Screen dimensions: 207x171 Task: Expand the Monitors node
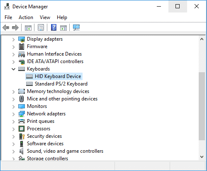click(x=13, y=107)
